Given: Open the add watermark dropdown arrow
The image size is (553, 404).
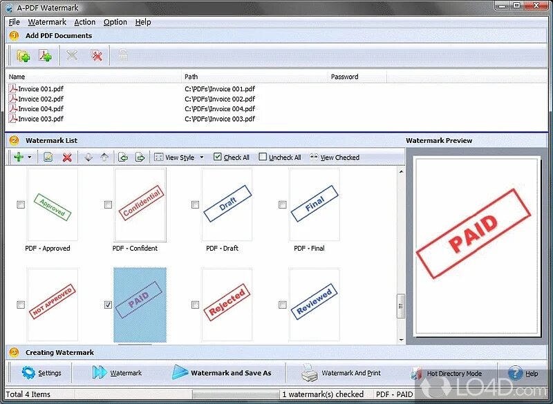Looking at the screenshot, I should click(x=30, y=157).
